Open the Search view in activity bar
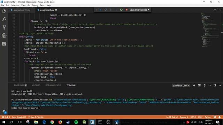This screenshot has height=125, width=223. point(4,19)
